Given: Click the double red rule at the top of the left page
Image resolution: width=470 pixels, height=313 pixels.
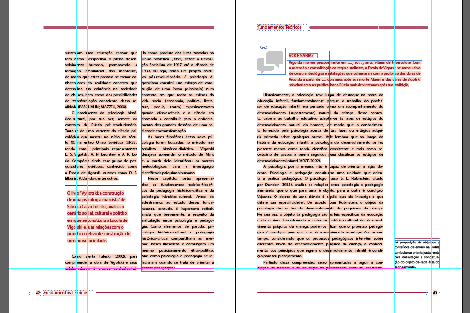Looking at the screenshot, I should (x=129, y=27).
